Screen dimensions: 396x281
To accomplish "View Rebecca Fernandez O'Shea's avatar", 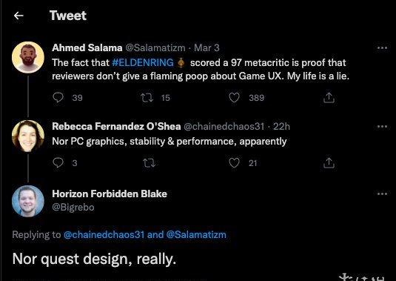I will (x=28, y=136).
